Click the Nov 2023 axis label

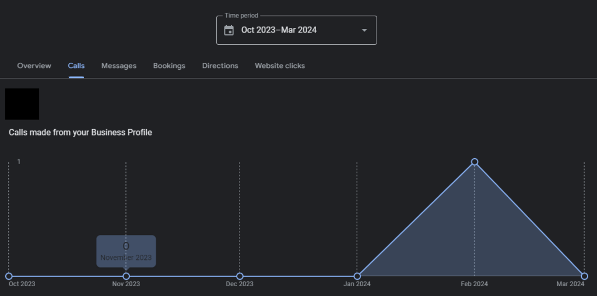pyautogui.click(x=126, y=284)
